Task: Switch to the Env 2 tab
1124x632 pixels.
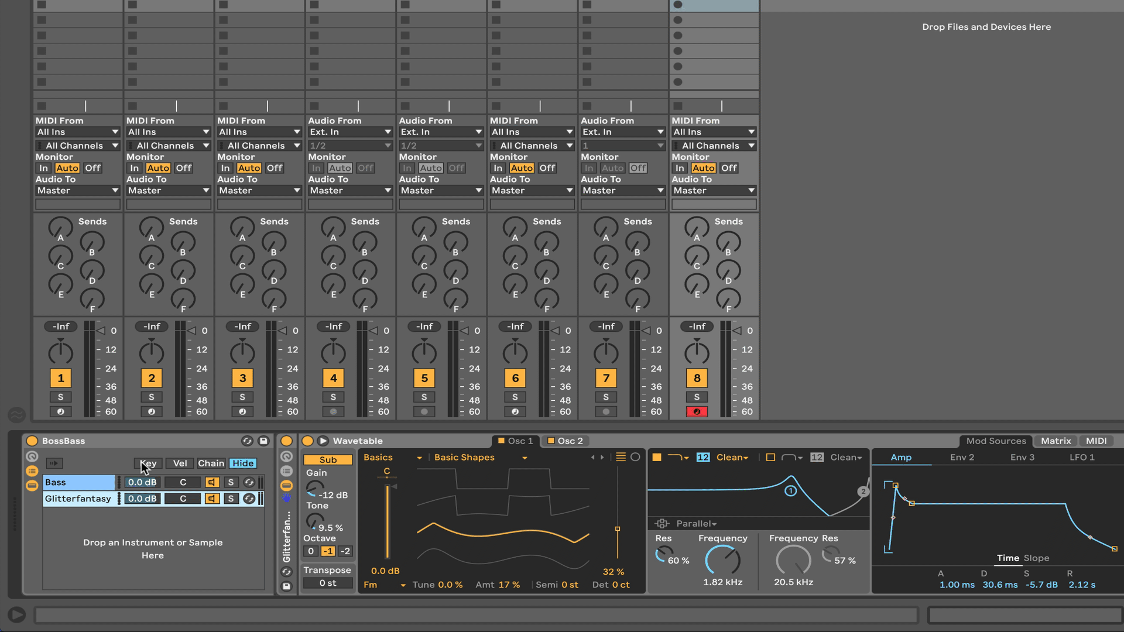Action: [x=962, y=457]
